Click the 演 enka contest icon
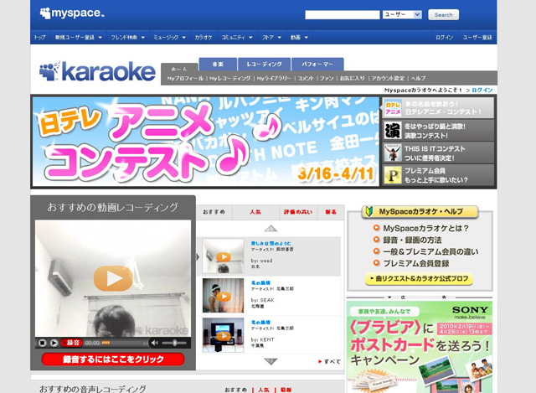Screen dimensions: 536x393 tap(393, 131)
